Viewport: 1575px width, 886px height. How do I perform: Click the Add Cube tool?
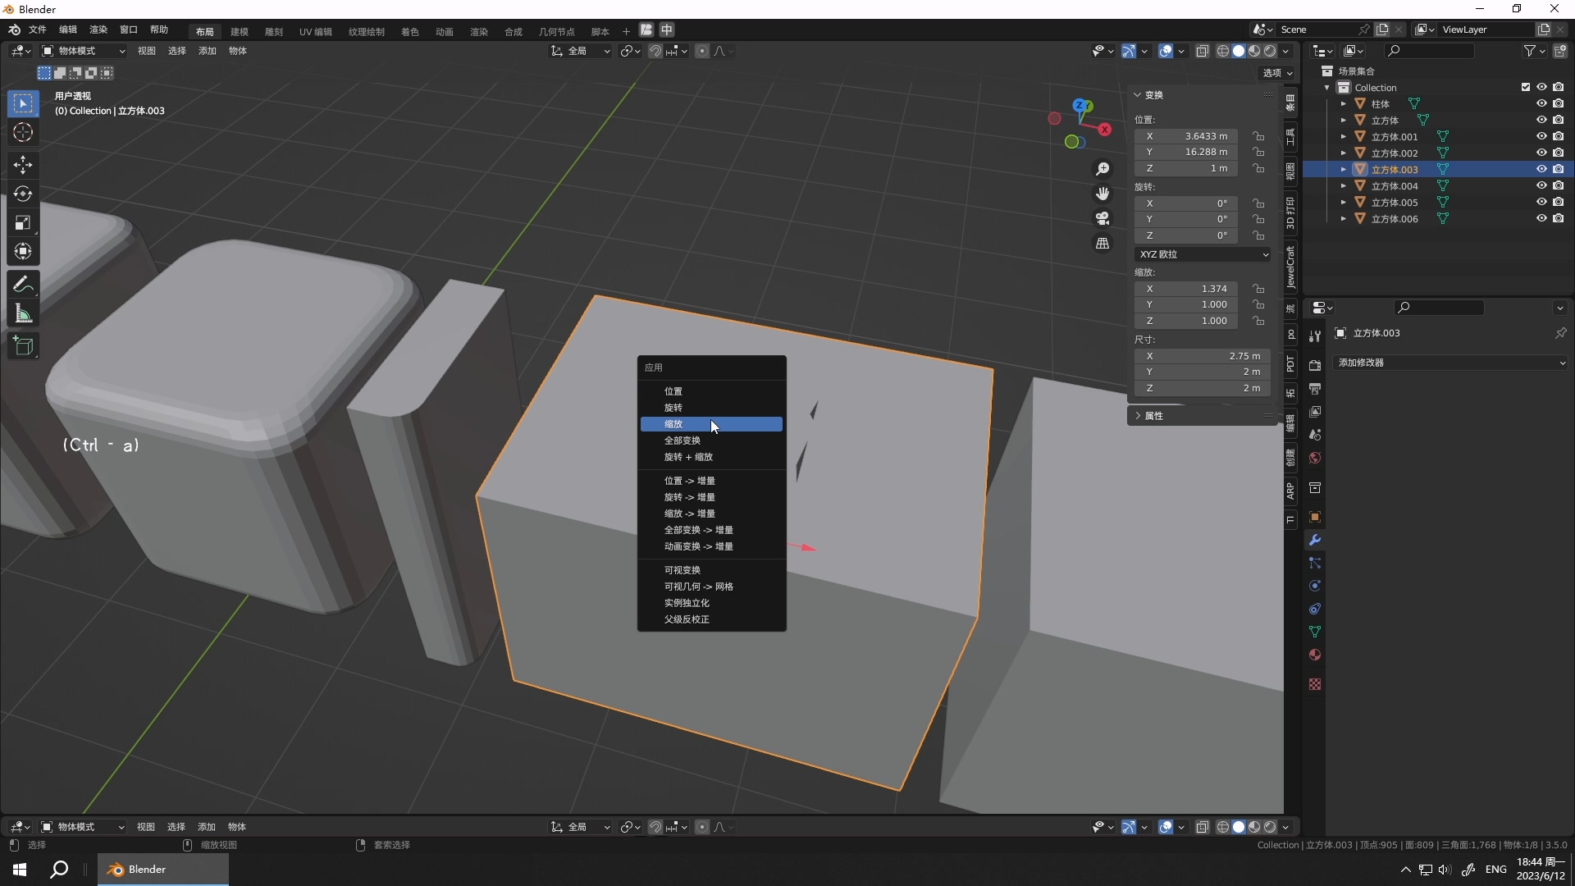tap(23, 346)
